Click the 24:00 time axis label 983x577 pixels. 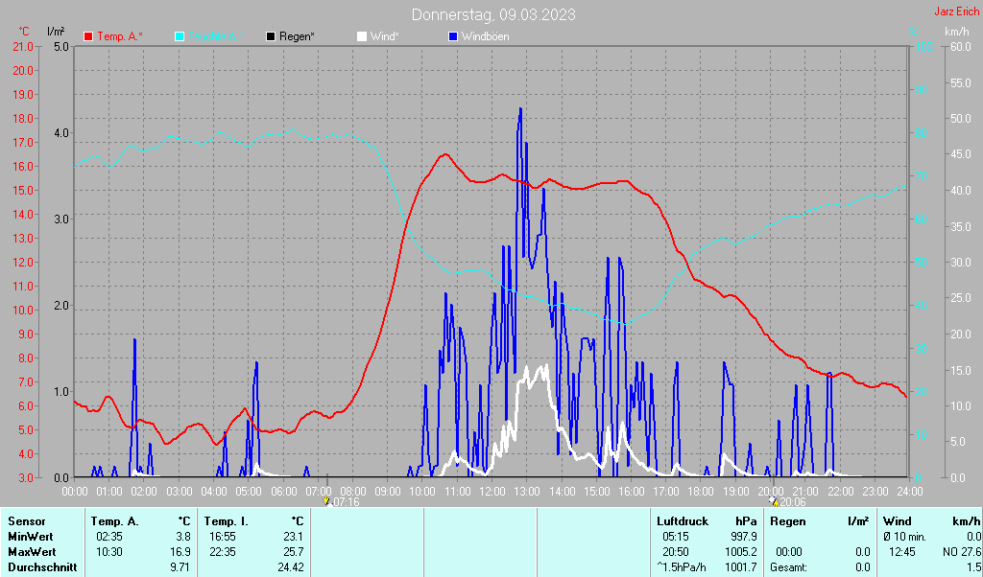[x=909, y=492]
